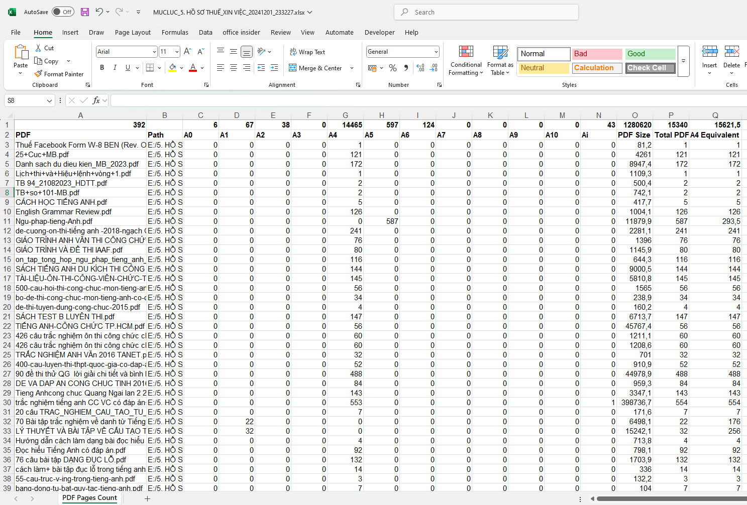Open Conditional Formatting menu
This screenshot has height=505, width=747.
pyautogui.click(x=466, y=61)
